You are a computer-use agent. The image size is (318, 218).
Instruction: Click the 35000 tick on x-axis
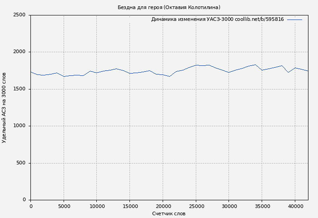262,206
